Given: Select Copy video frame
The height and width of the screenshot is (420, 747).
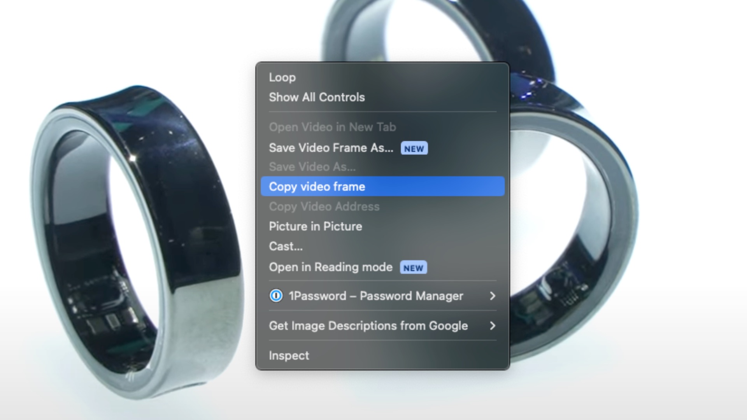Looking at the screenshot, I should (x=317, y=187).
